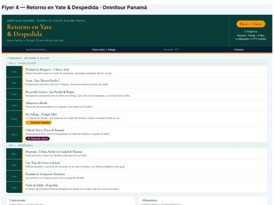Click the star icon in Favorito familiar badge
The height and width of the screenshot is (205, 274).
point(28,122)
